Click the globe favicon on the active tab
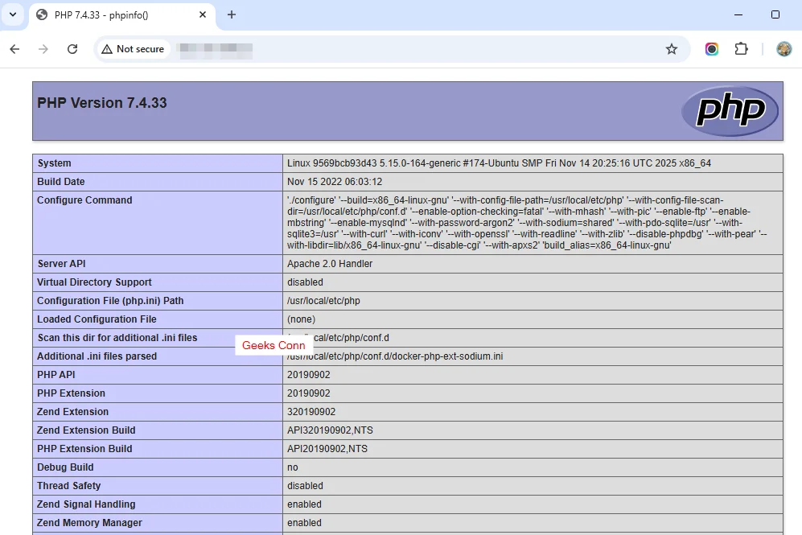The image size is (802, 535). [42, 14]
